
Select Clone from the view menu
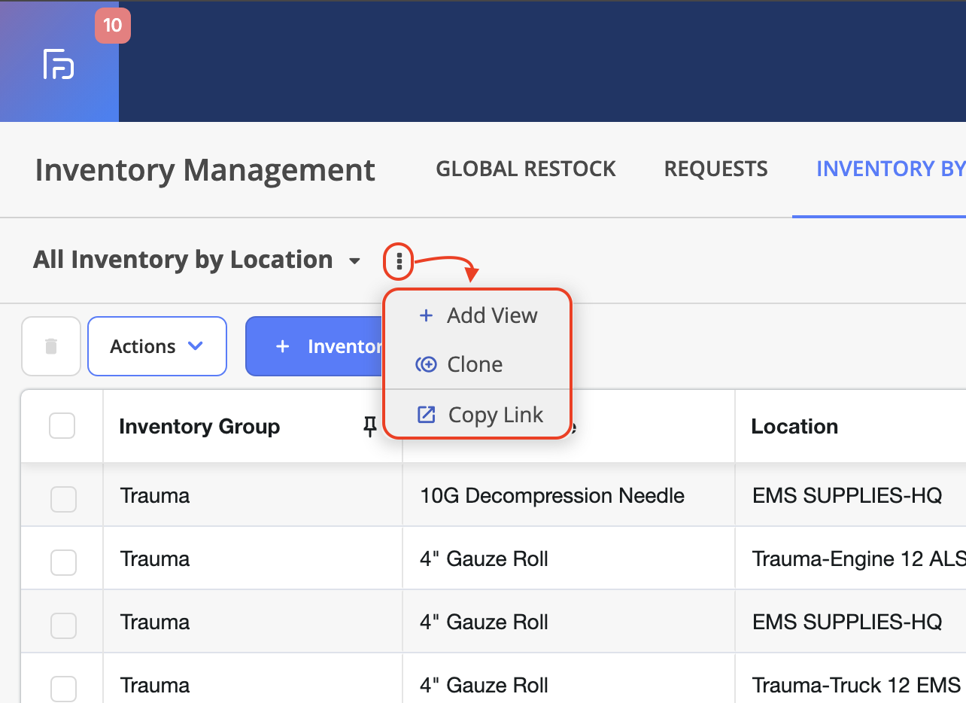point(475,364)
